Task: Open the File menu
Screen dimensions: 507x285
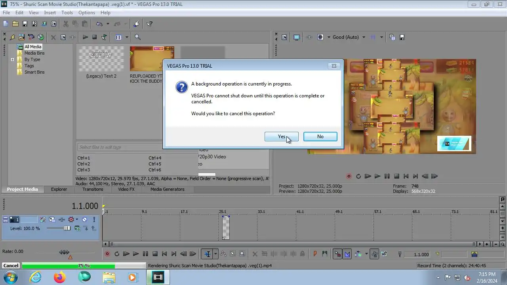Action: pos(6,13)
